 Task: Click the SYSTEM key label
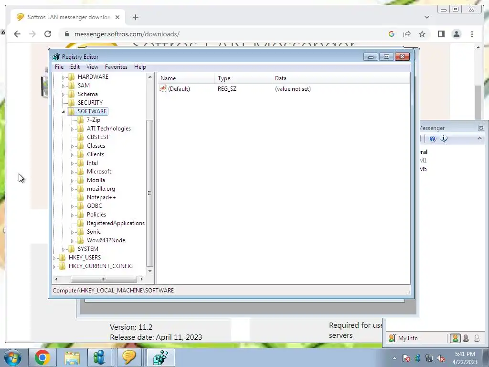coord(88,248)
